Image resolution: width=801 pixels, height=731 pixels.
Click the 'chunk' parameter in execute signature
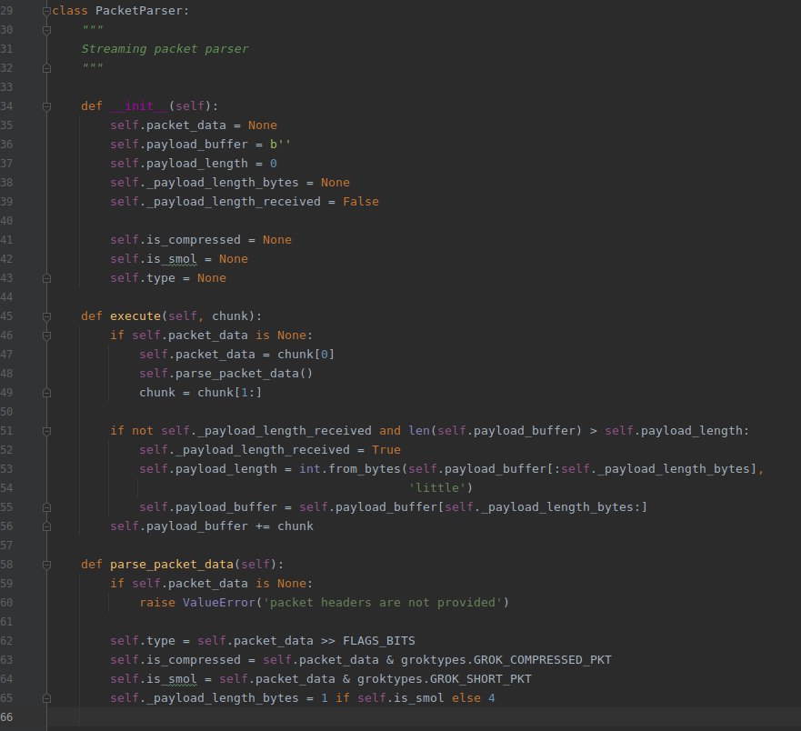coord(230,316)
